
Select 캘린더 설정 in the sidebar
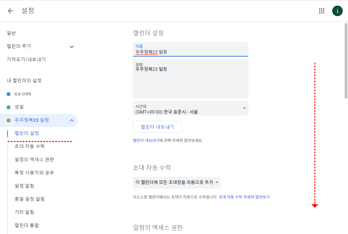click(27, 133)
